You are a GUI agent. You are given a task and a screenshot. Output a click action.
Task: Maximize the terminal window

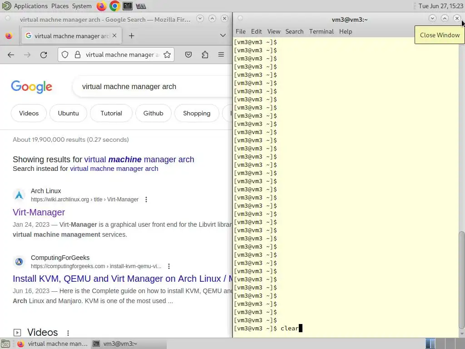pos(445,18)
